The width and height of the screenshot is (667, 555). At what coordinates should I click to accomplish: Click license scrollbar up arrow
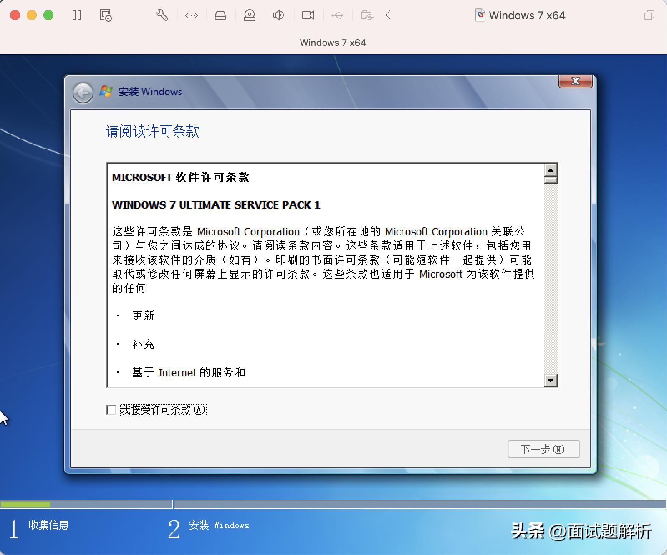point(551,170)
